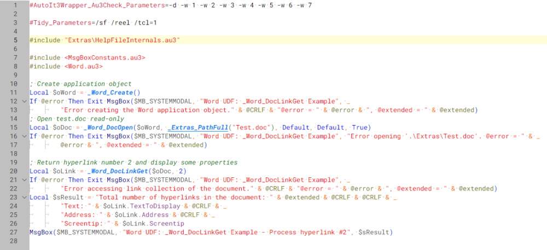Image resolution: width=547 pixels, height=250 pixels.
Task: Click the "Test.doc" string on line 15
Action: point(252,127)
